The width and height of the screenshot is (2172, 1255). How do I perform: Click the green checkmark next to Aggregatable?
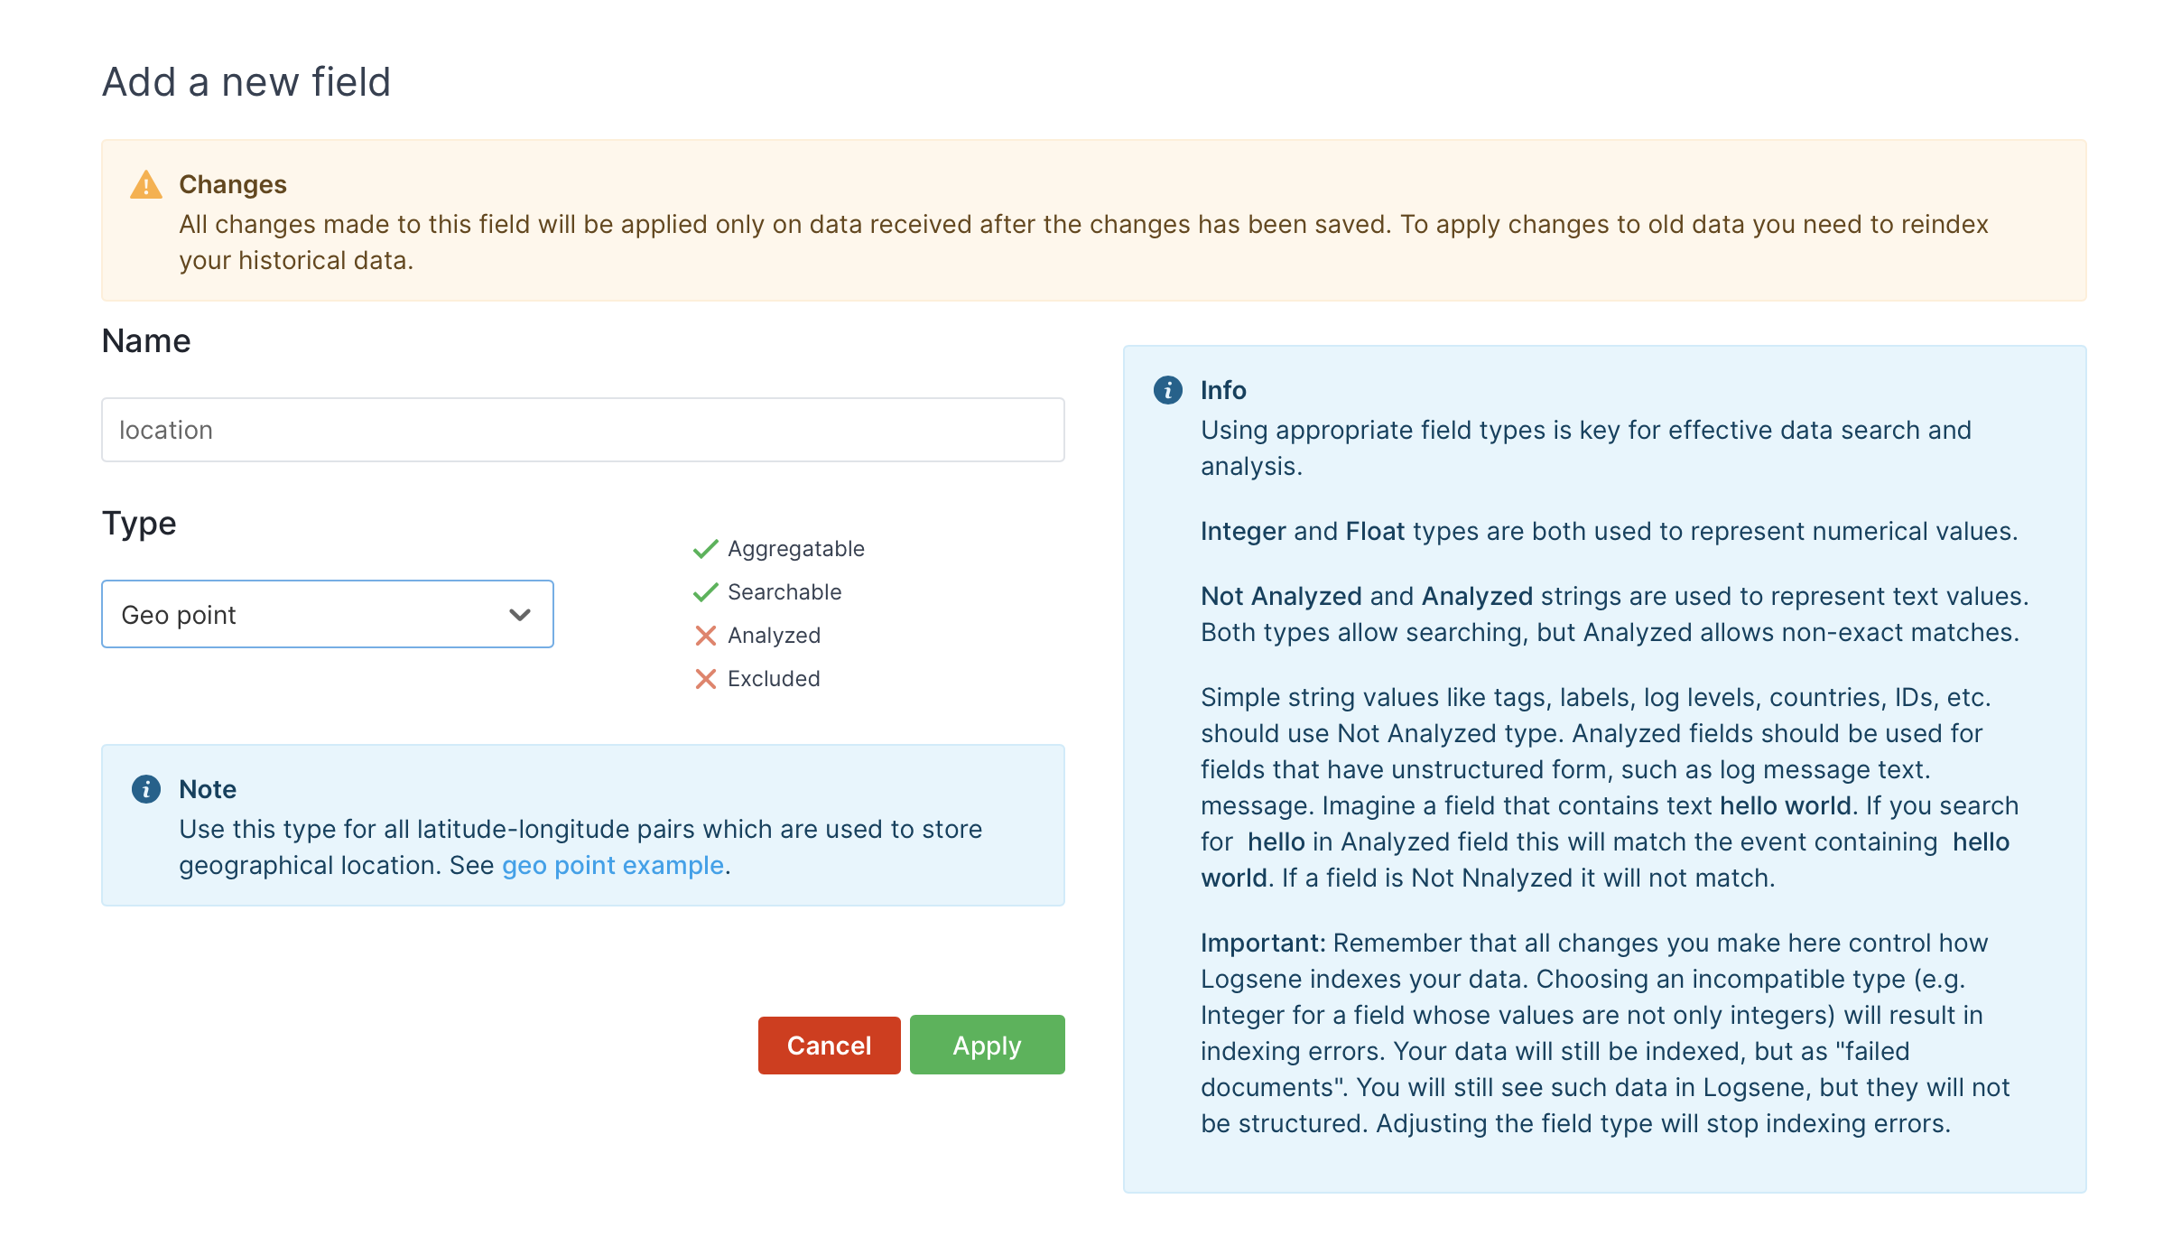705,549
